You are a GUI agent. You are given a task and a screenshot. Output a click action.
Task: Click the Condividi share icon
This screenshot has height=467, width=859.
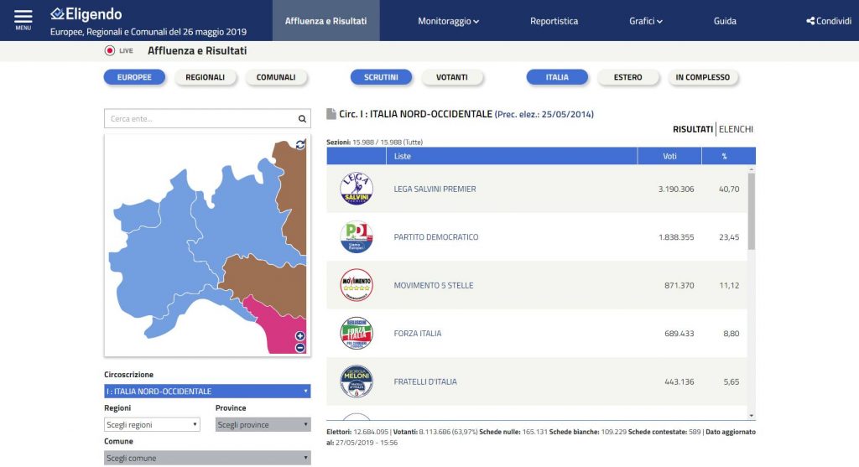pos(810,21)
